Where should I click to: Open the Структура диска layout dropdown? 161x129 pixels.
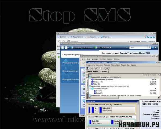coord(148,41)
